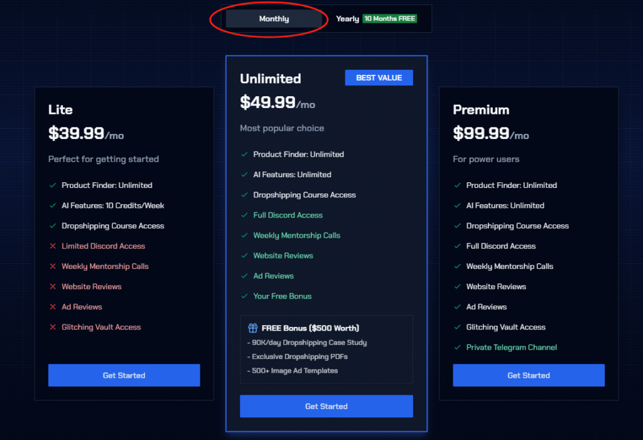Click checkmark beside Full Discord Access in Unlimited
The image size is (643, 440).
point(244,216)
